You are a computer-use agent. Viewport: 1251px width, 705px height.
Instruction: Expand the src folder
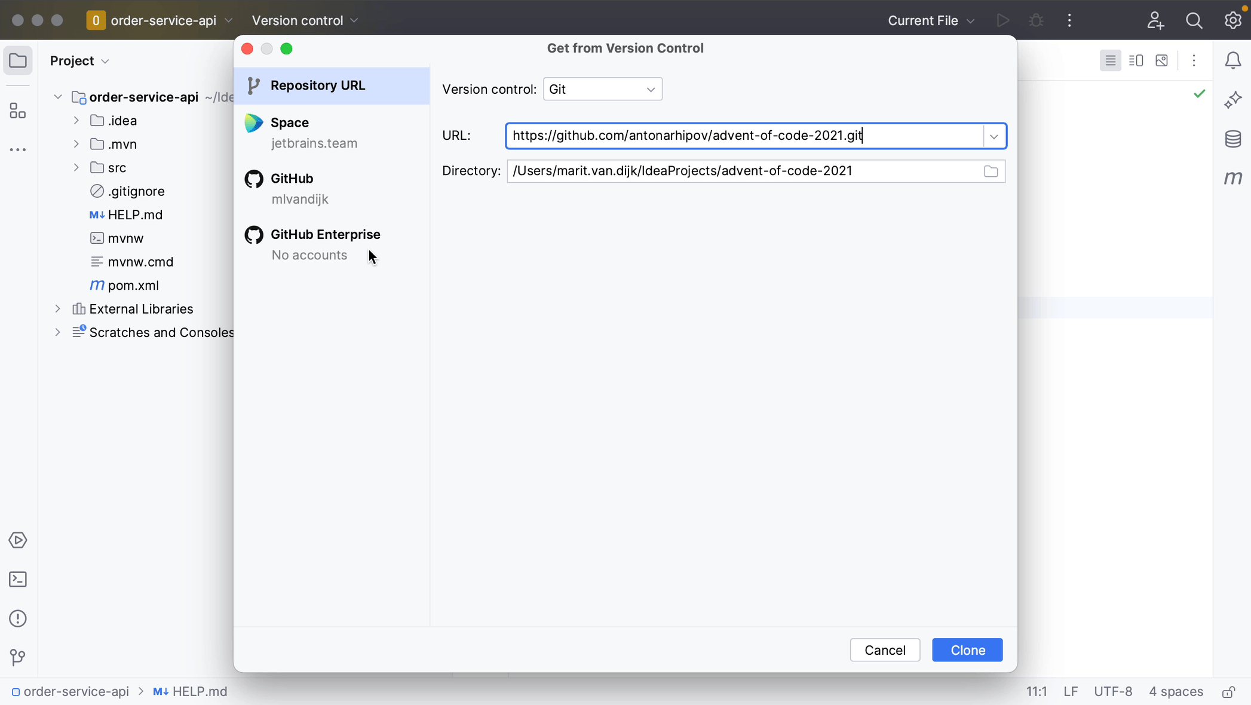(76, 167)
